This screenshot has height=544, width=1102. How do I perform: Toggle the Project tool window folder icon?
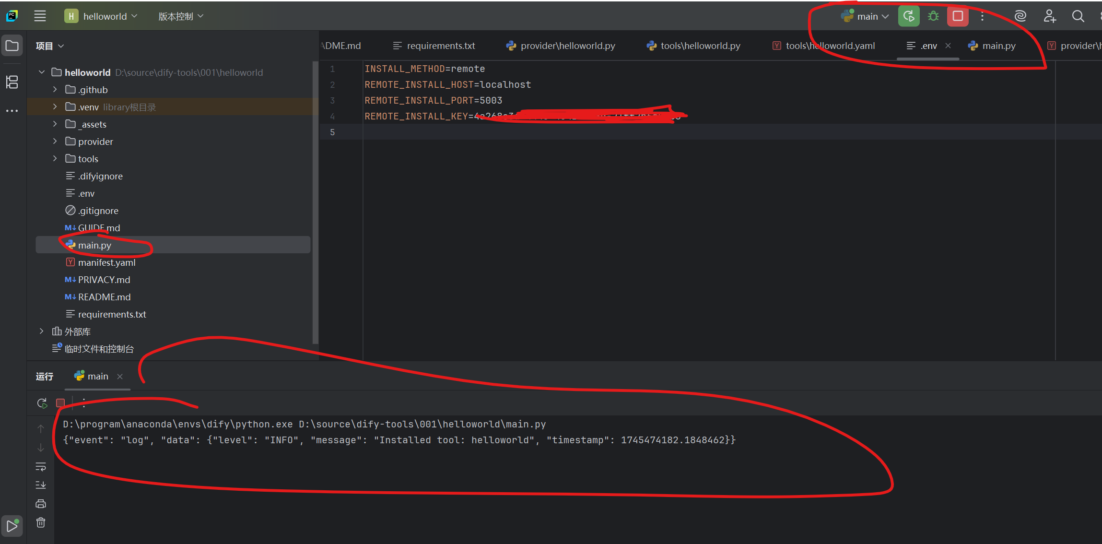[x=12, y=46]
